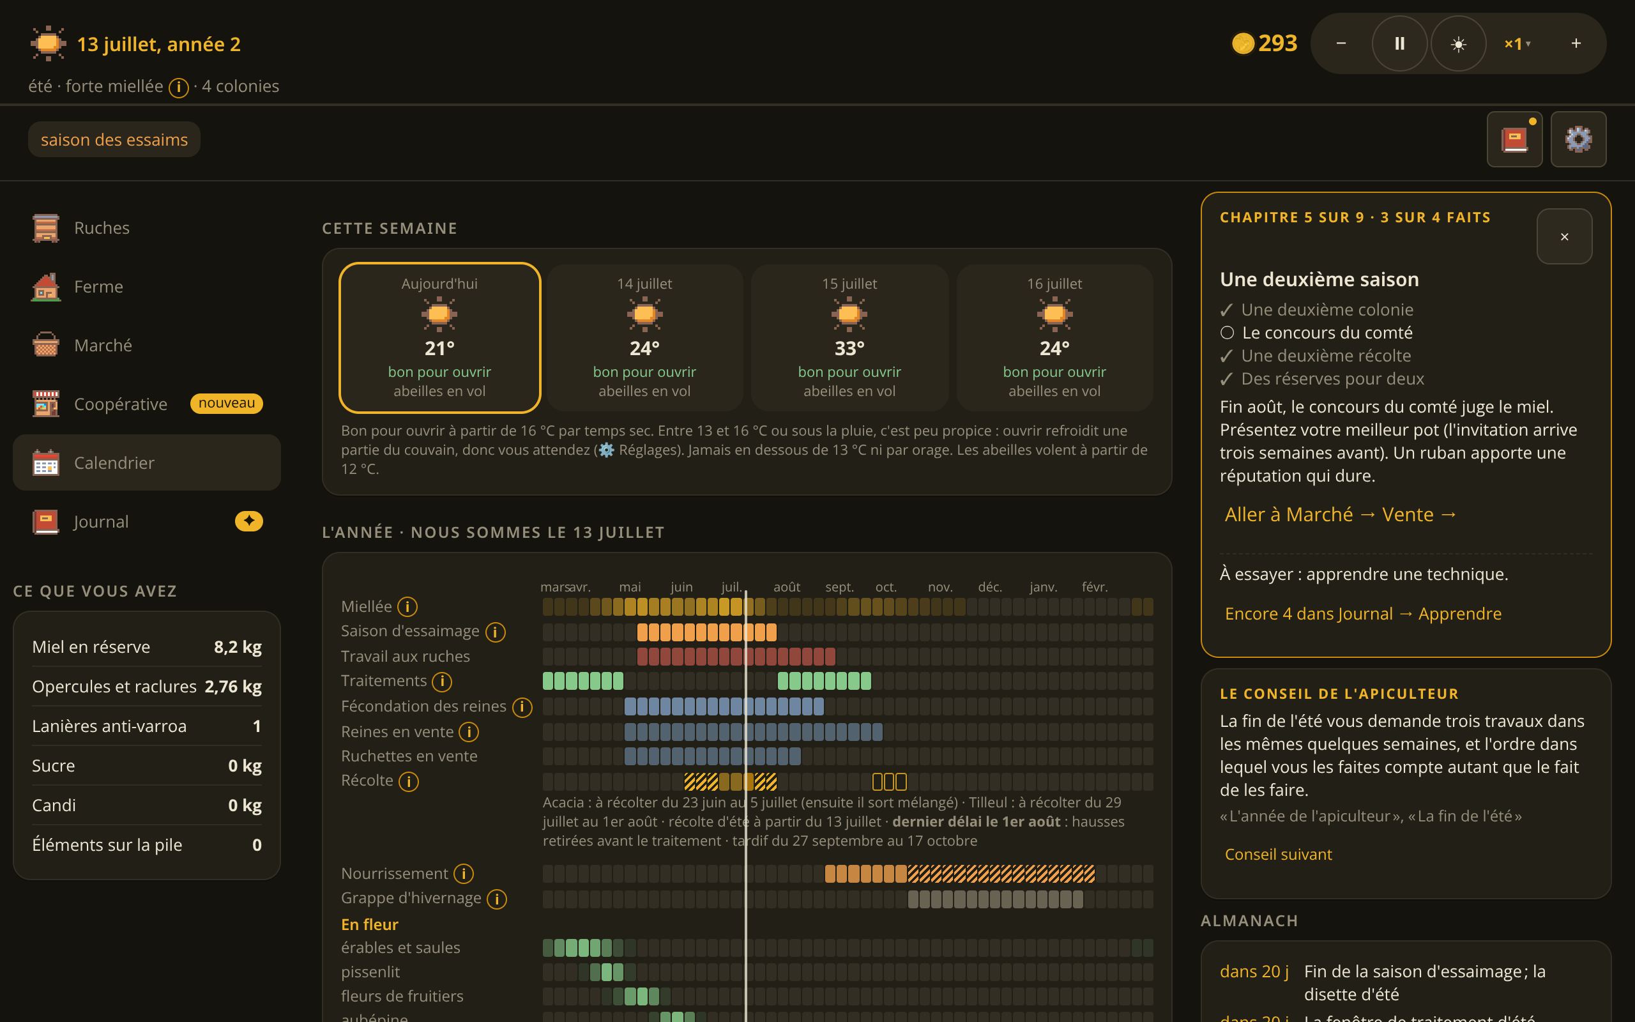
Task: Open settings gear icon
Action: [1578, 139]
